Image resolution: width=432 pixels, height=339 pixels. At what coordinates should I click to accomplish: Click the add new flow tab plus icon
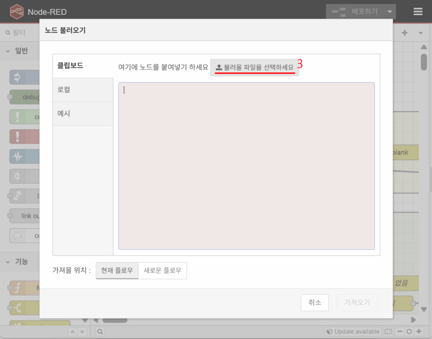[404, 33]
